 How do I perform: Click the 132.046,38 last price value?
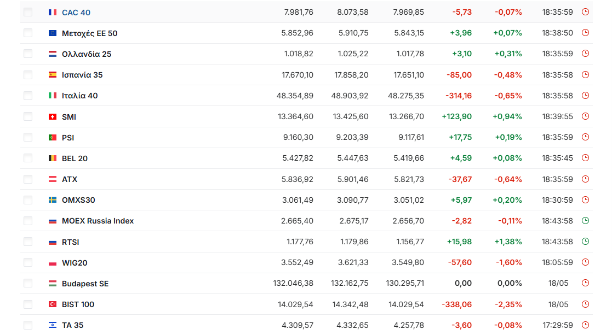pos(293,283)
